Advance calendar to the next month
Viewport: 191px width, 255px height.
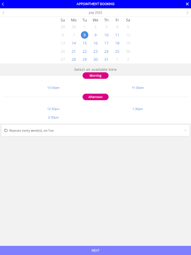[x=188, y=13]
